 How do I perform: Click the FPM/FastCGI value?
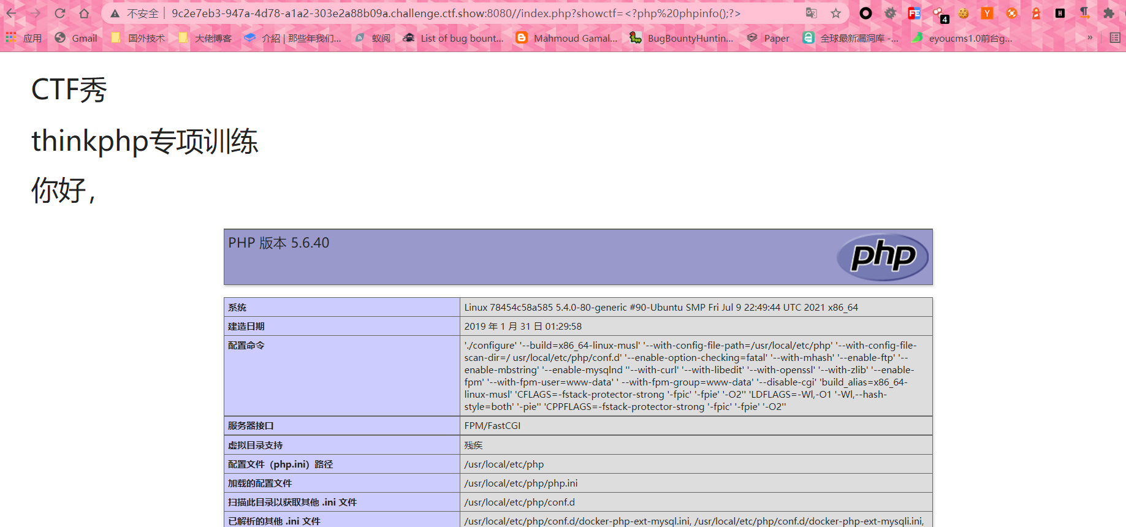pos(492,426)
